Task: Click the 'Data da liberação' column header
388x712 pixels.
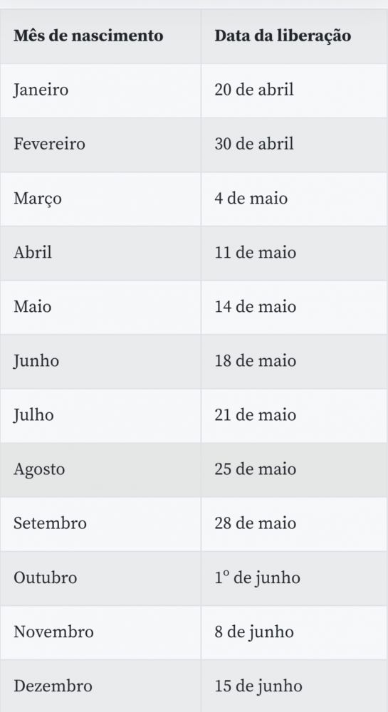Action: [283, 36]
